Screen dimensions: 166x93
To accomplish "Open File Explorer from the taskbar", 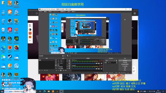I will pos(49,91).
